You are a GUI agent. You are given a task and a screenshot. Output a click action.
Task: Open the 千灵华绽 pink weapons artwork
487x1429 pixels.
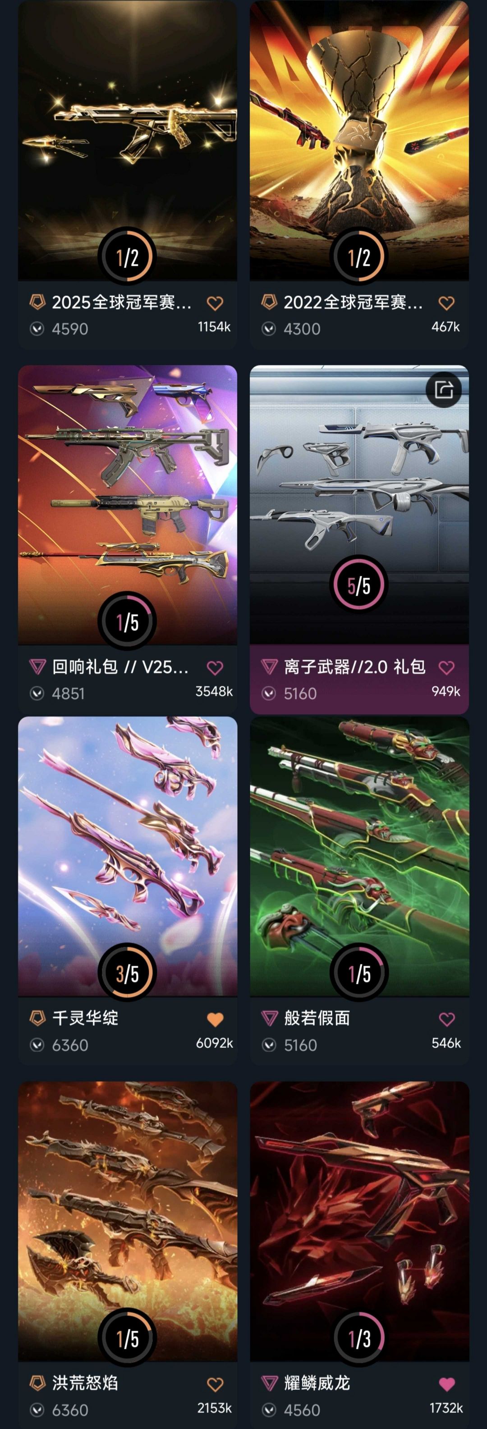click(x=127, y=857)
